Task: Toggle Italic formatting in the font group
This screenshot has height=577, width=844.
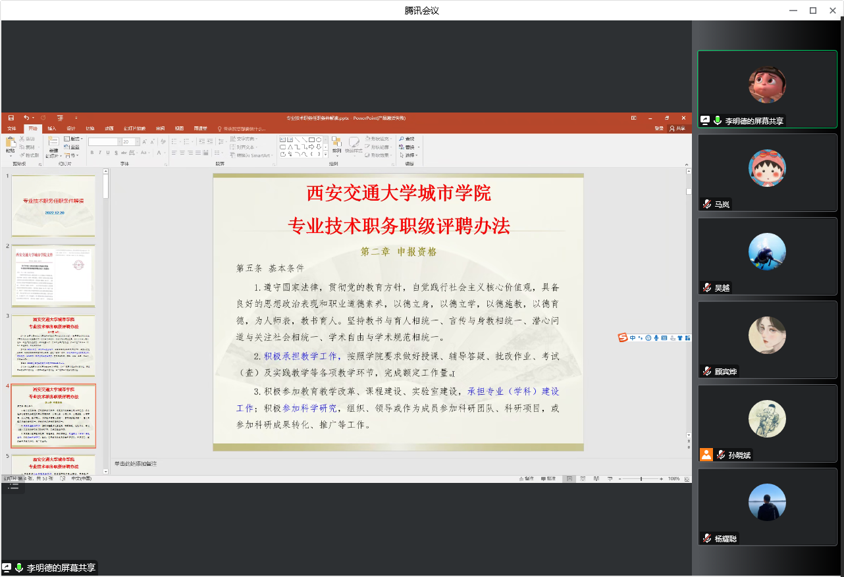Action: [x=100, y=153]
